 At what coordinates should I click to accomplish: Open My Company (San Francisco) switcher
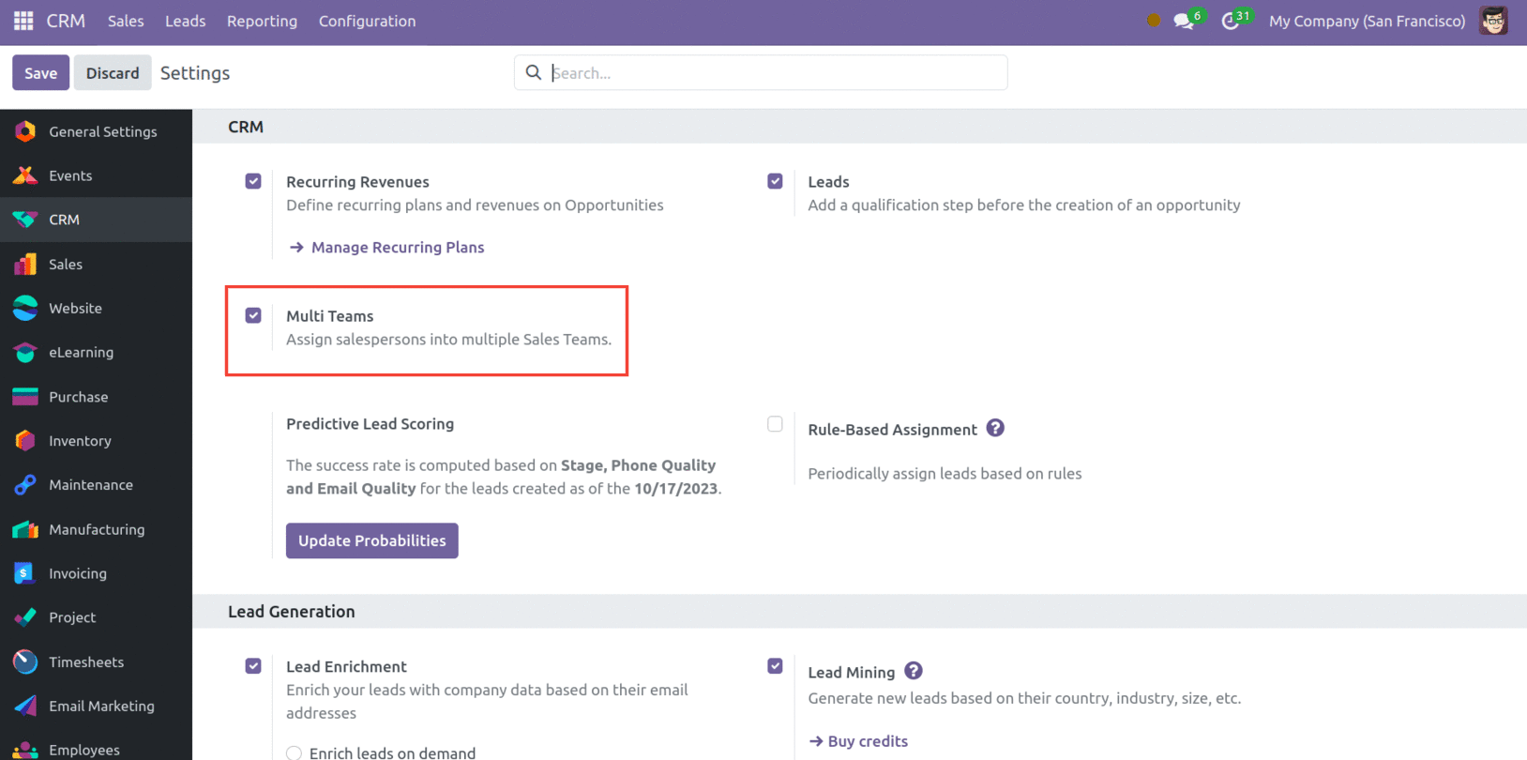(x=1367, y=21)
